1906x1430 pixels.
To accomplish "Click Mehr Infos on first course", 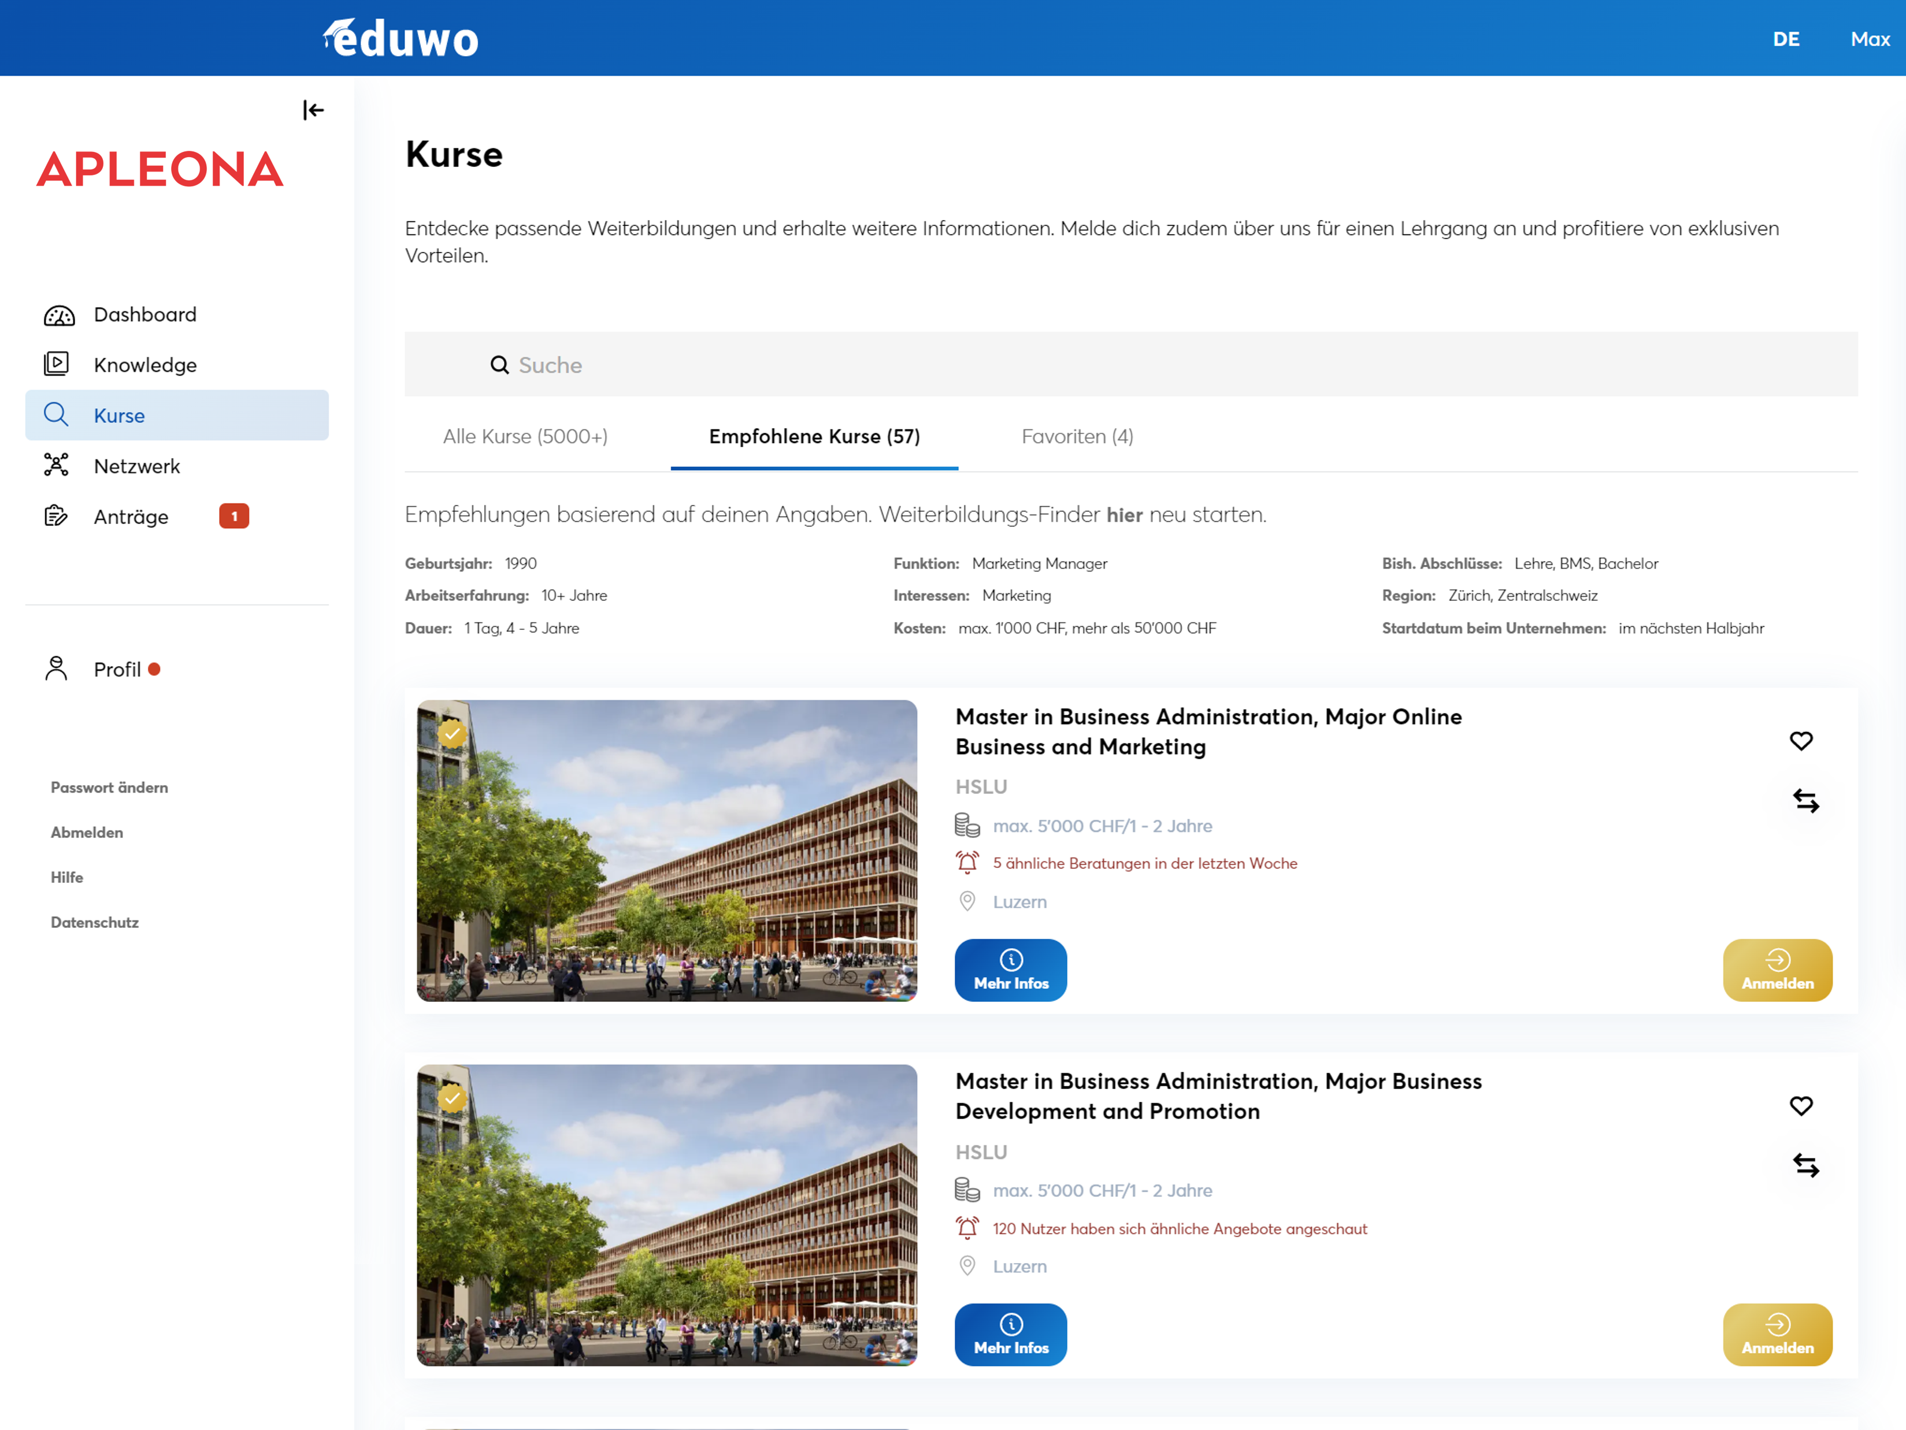I will click(1010, 970).
